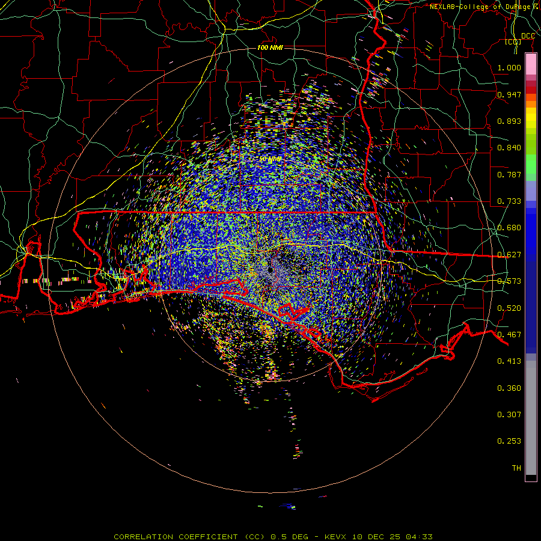
Task: Select the 0.360 legend value
Action: point(509,388)
